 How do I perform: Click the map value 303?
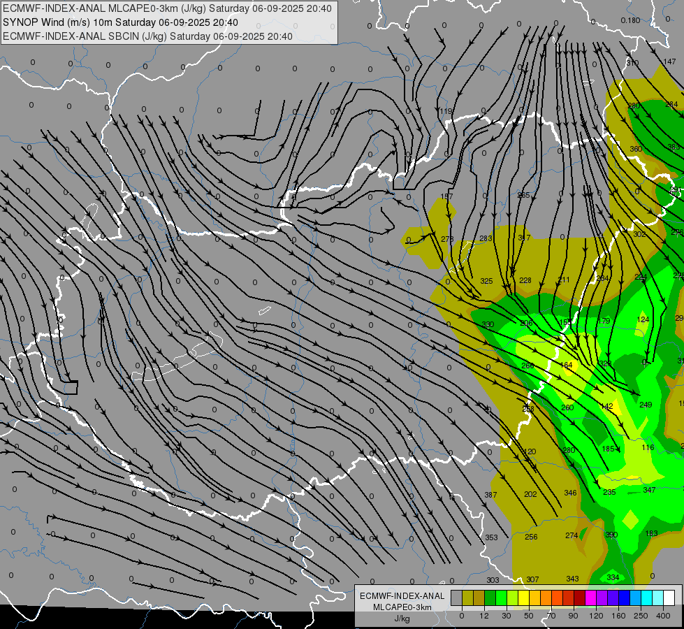point(493,580)
